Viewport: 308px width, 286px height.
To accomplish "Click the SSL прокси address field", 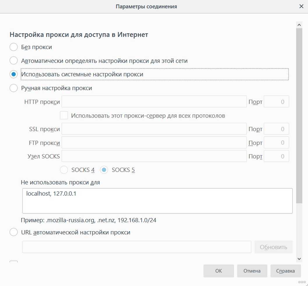I will pos(154,129).
